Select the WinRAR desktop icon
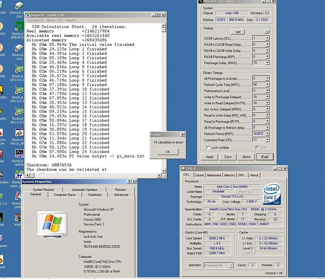Screen dimensions: 325x279 (x=18, y=218)
